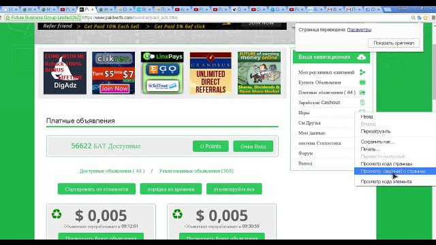This screenshot has height=245, width=436.
Task: Open Игры in the navigation sidebar
Action: click(x=304, y=113)
